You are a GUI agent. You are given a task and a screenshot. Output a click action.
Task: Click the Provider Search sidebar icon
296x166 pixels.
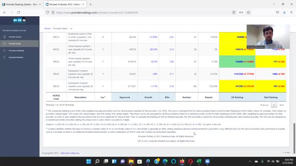coord(5,37)
